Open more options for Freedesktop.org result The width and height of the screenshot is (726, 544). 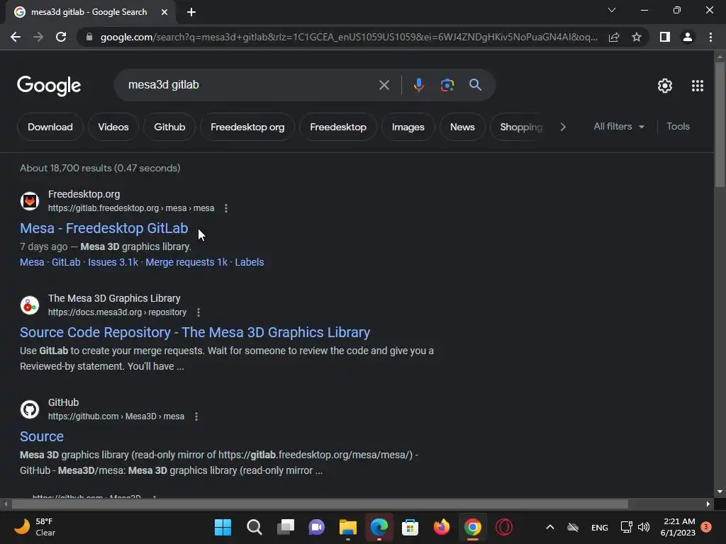226,208
